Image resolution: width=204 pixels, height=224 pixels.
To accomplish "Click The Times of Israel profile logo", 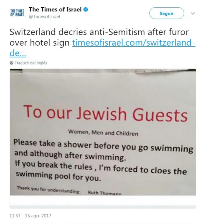I will click(17, 13).
